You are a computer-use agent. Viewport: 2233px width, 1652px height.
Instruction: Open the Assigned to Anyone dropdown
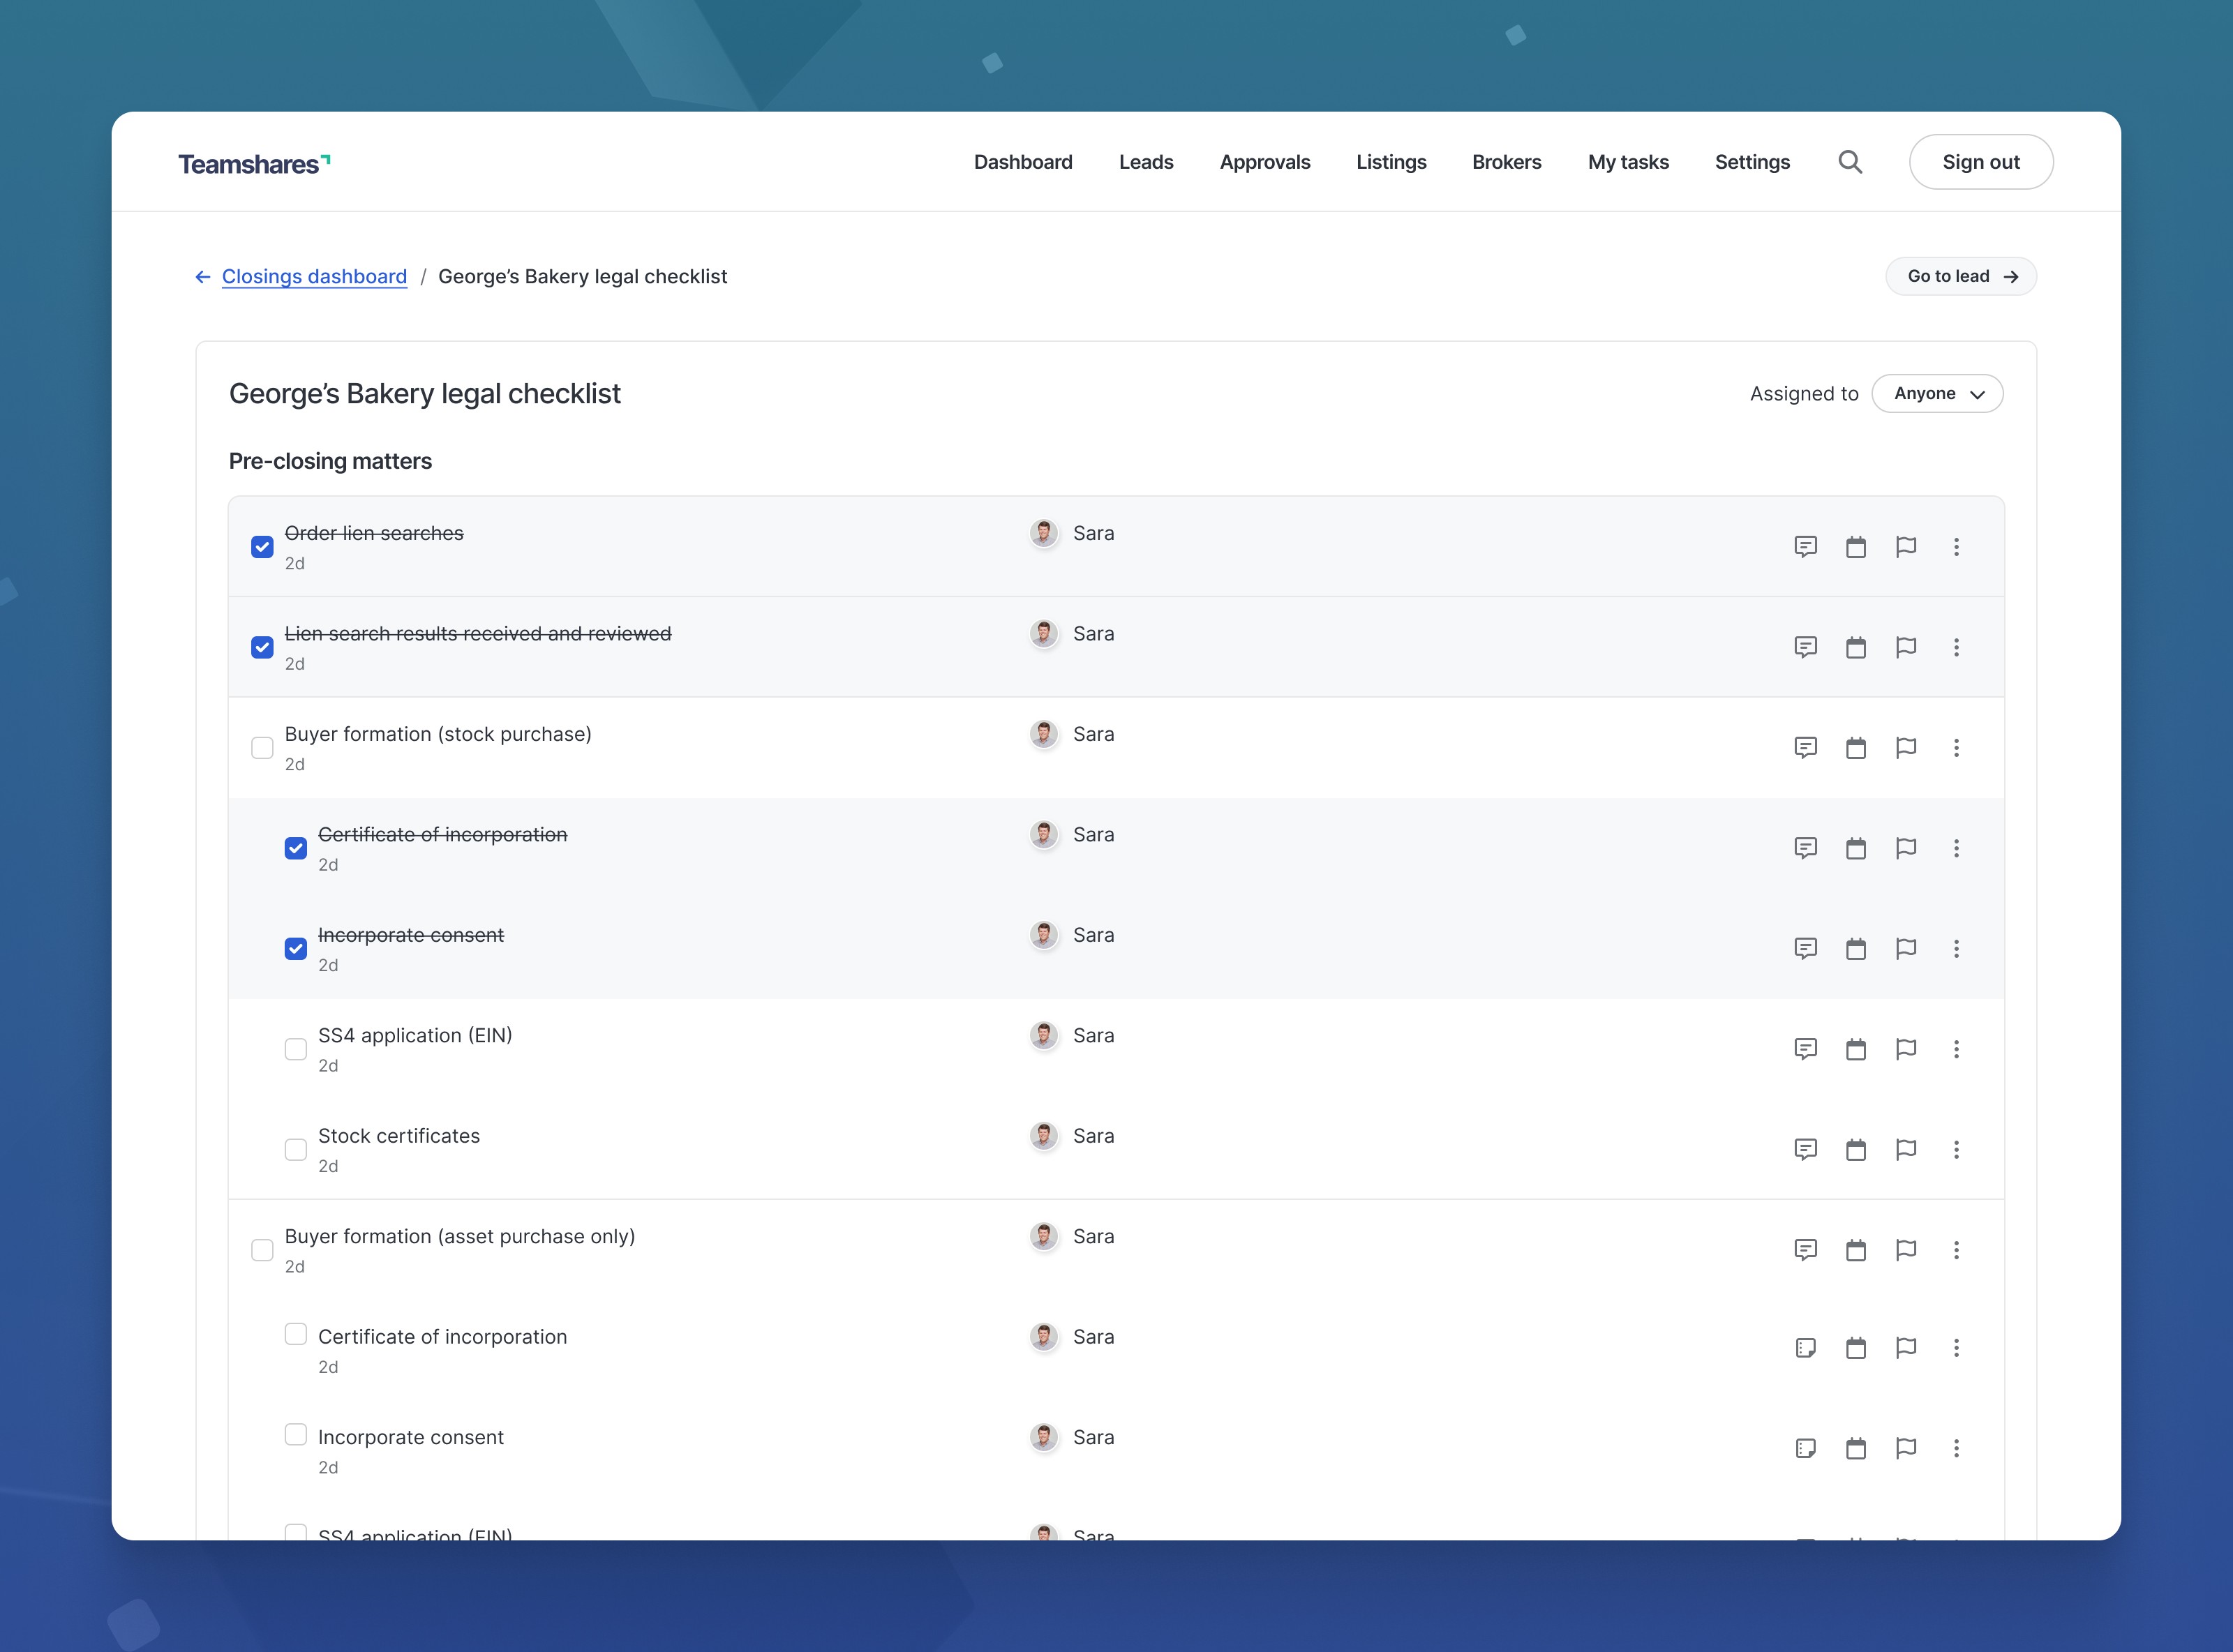[1937, 393]
